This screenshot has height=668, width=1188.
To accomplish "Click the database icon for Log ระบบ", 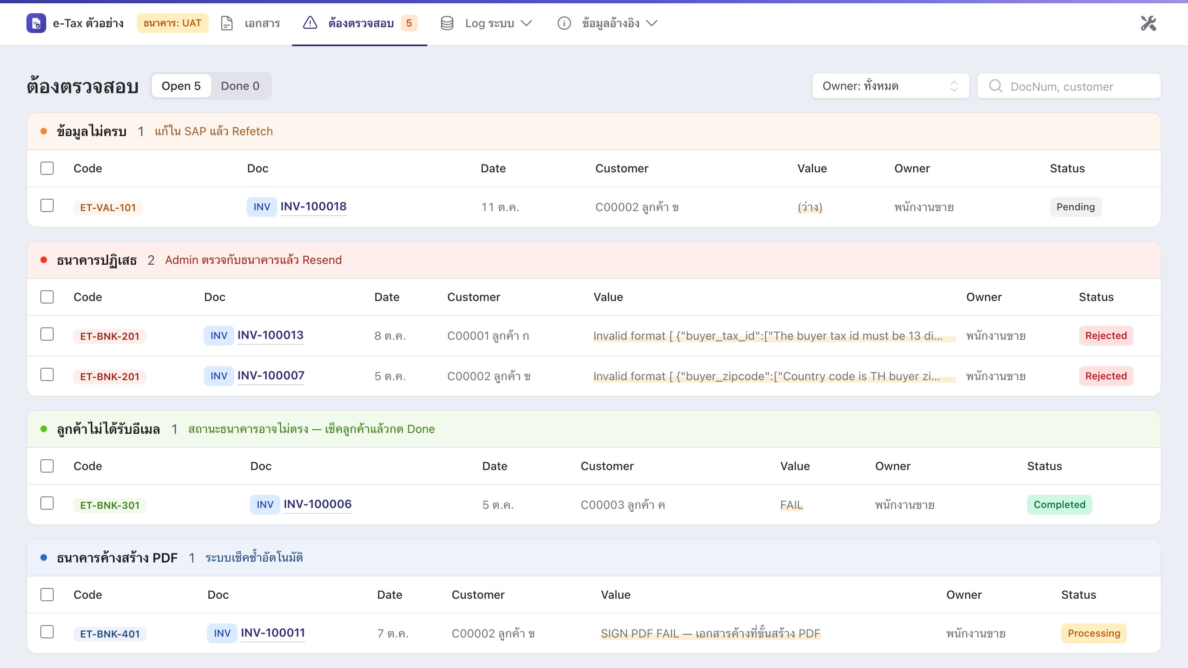I will coord(447,23).
